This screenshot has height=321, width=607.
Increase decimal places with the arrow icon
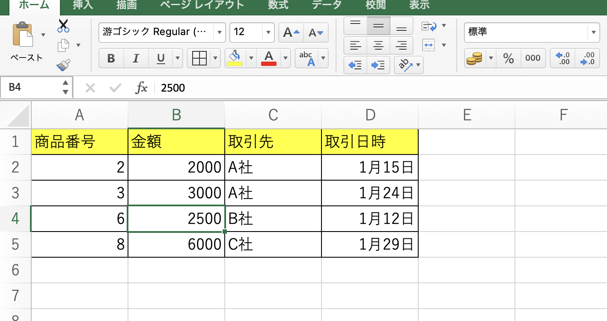[x=562, y=58]
